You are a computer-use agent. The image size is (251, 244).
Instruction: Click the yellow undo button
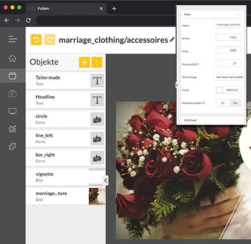[36, 40]
